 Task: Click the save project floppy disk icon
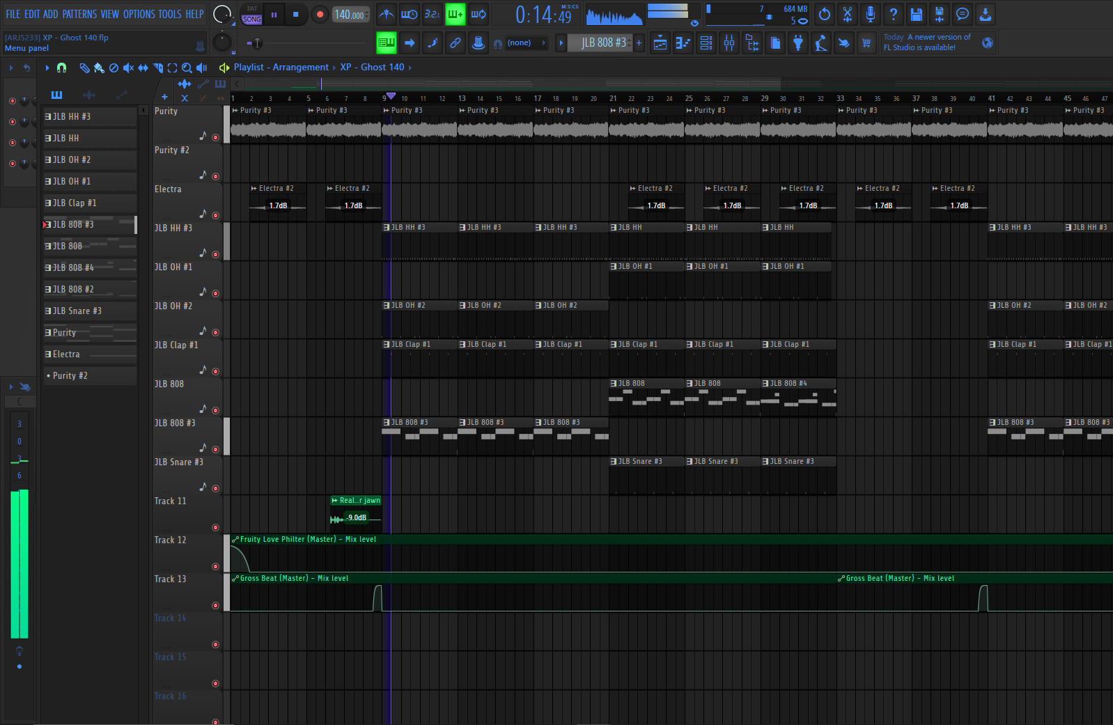click(x=916, y=14)
